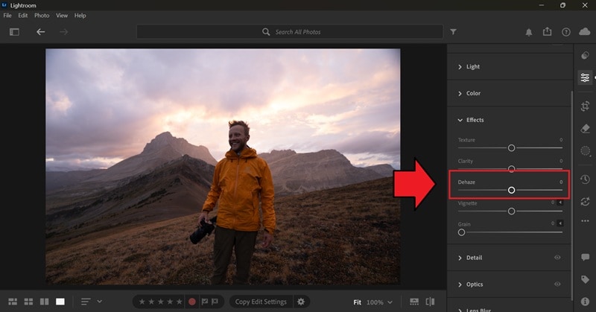The width and height of the screenshot is (596, 312).
Task: Toggle Detail panel visibility eye
Action: (x=557, y=258)
